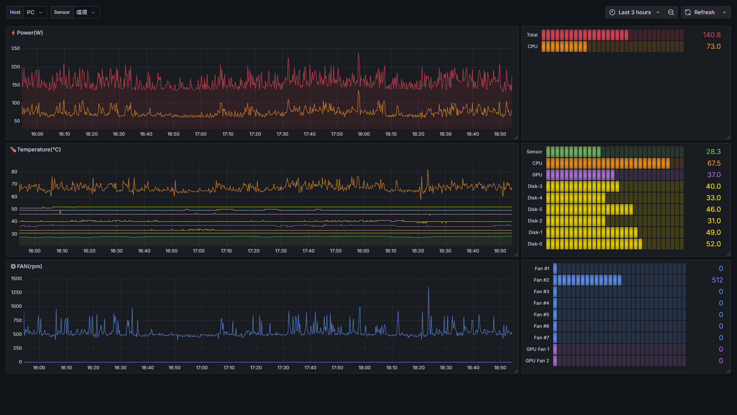Open the Temperature(°C) panel title menu
The height and width of the screenshot is (415, 737).
tap(39, 149)
